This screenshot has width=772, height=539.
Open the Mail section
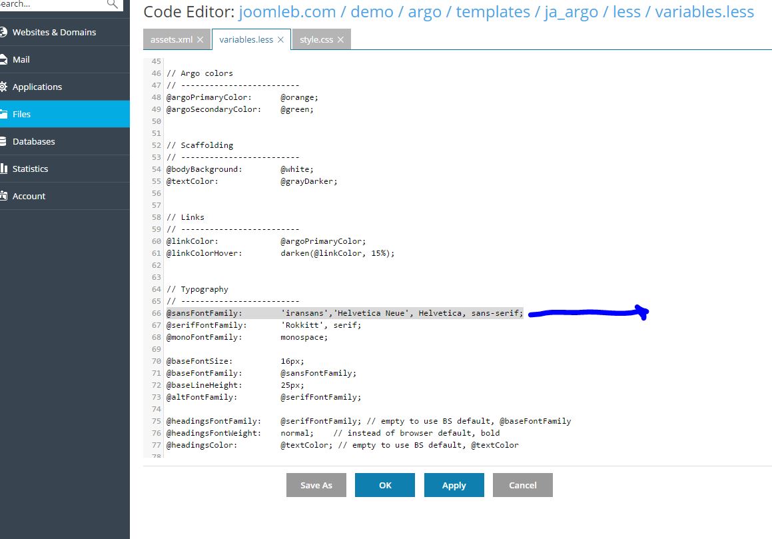click(65, 59)
